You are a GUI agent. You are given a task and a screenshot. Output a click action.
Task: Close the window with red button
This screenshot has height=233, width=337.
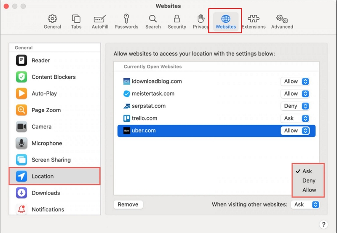click(x=6, y=6)
